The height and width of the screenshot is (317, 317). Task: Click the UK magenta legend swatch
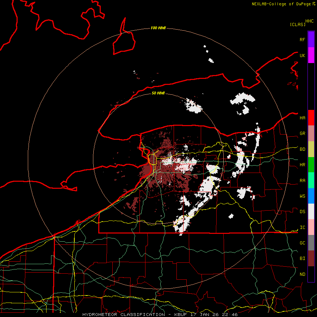click(x=311, y=55)
